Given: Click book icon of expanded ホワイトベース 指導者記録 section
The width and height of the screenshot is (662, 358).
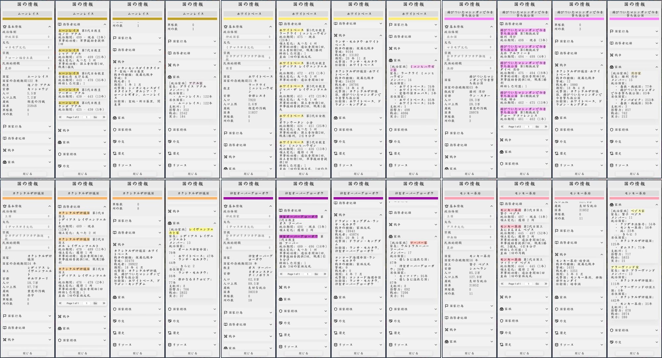Looking at the screenshot, I should (280, 24).
